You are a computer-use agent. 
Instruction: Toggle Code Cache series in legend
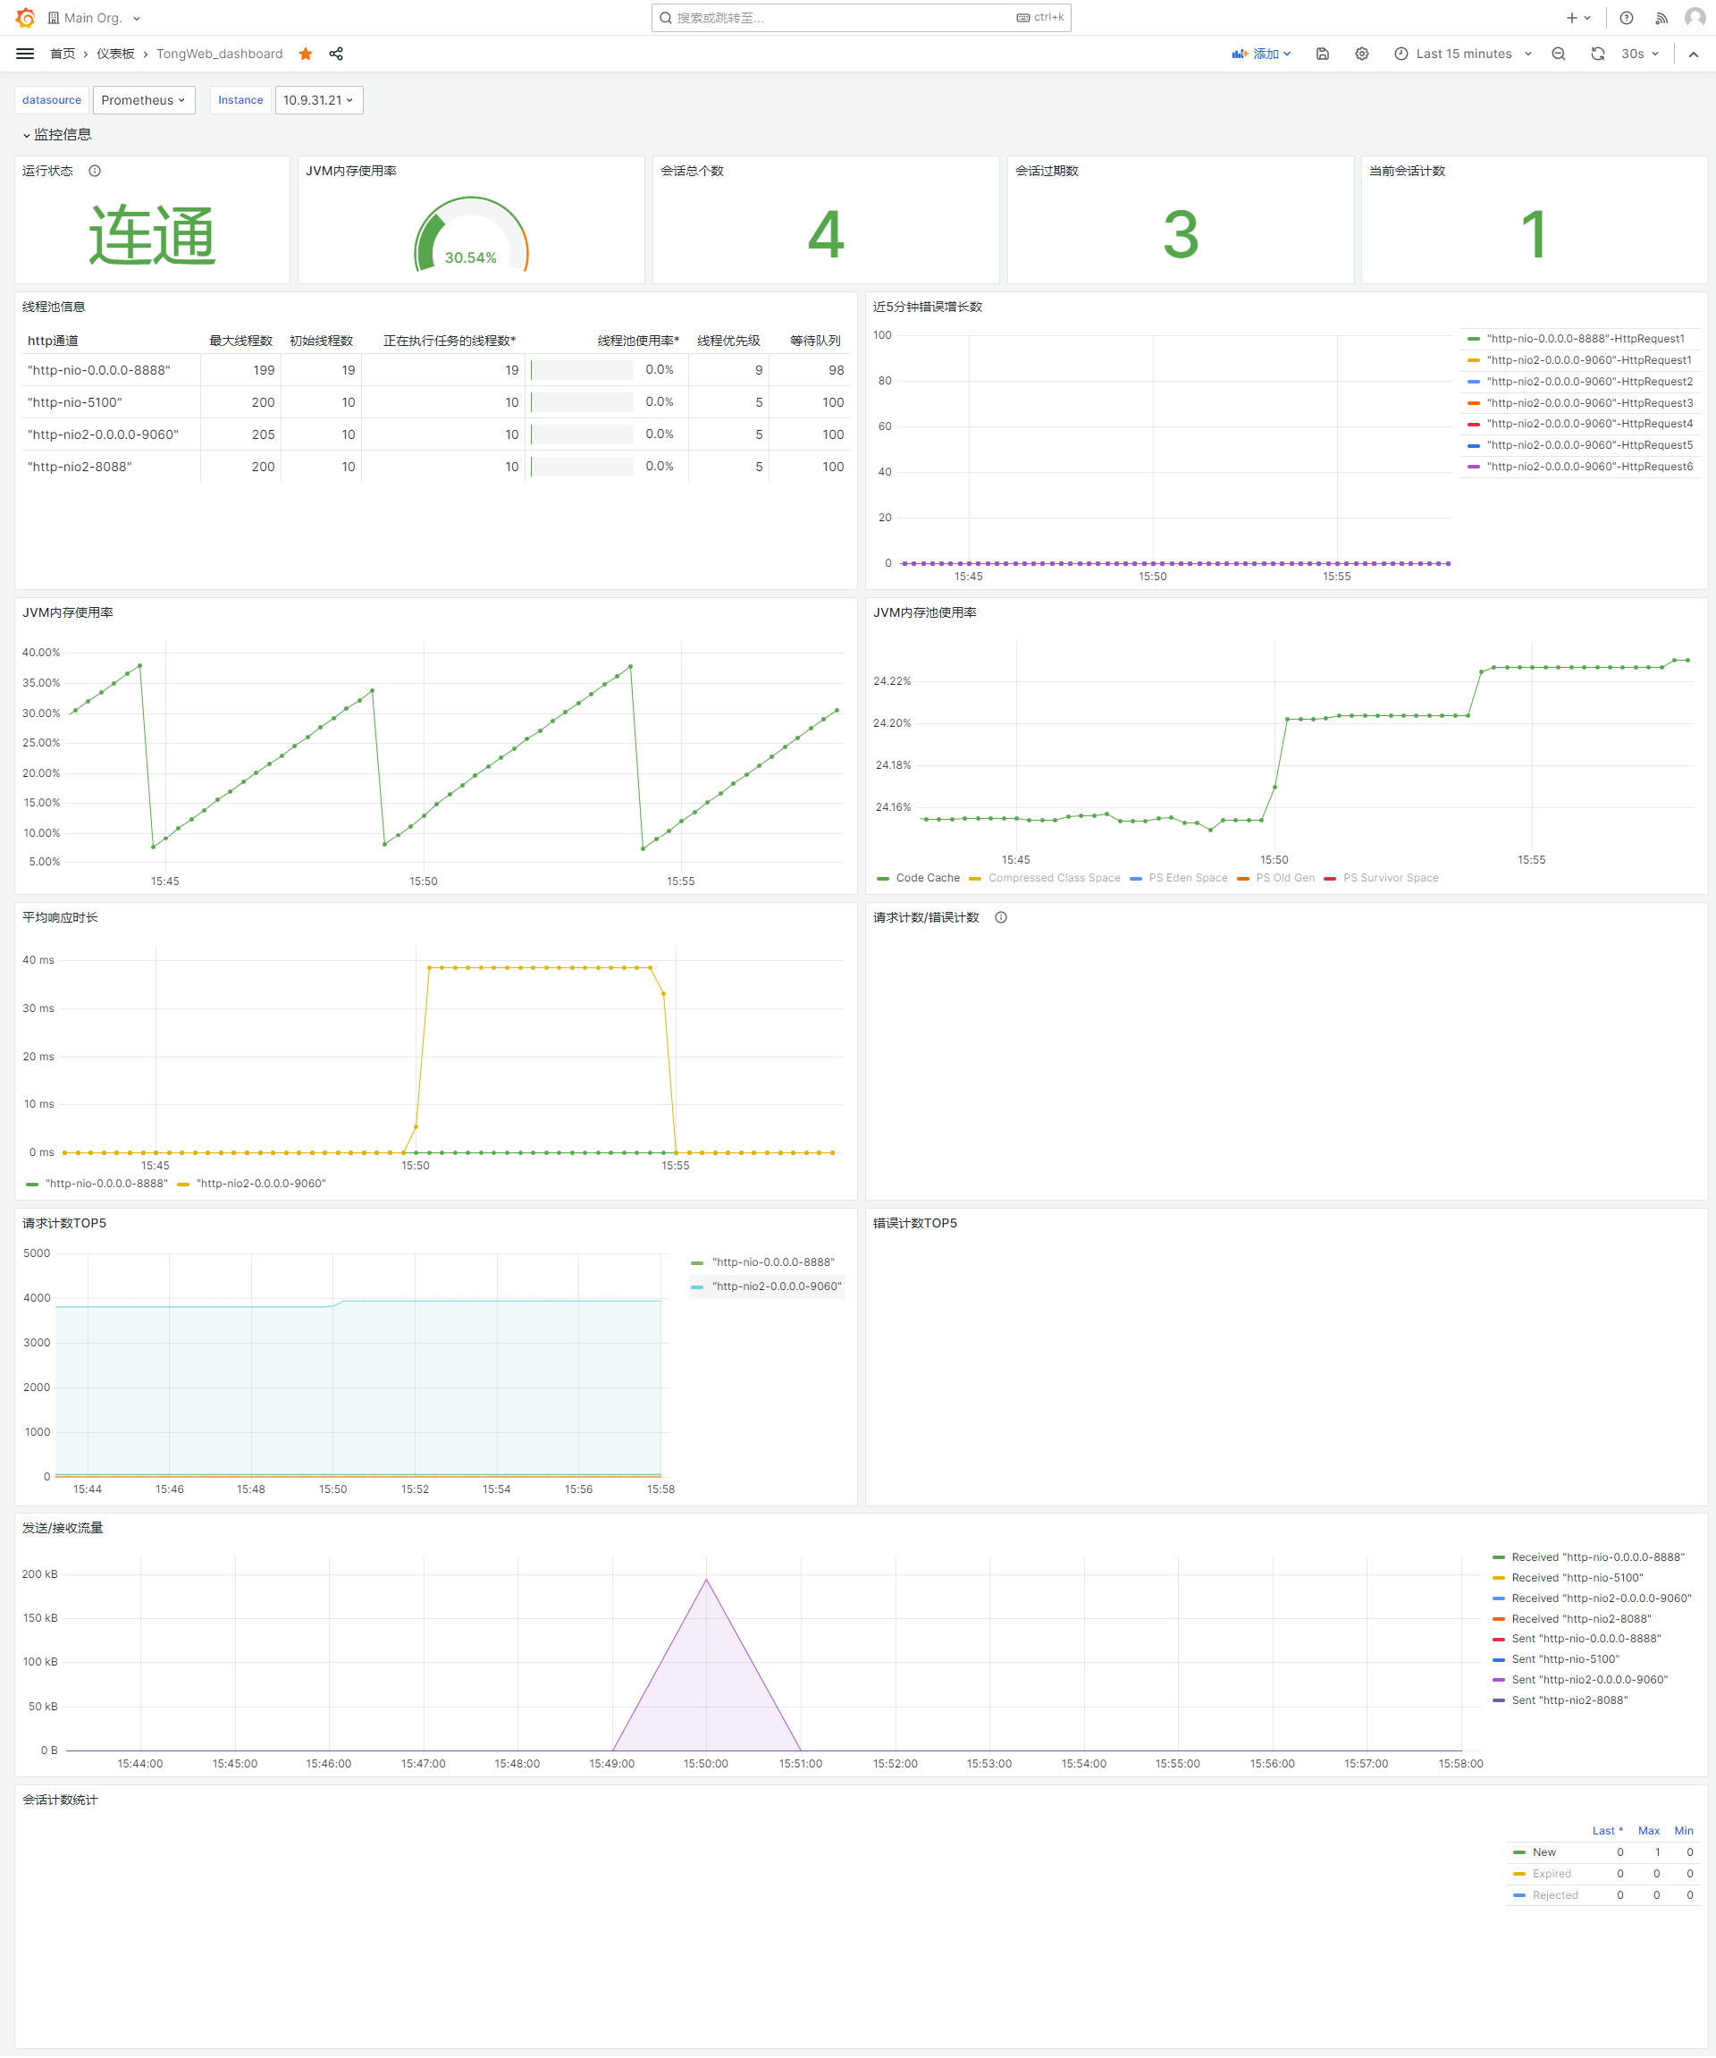(927, 878)
